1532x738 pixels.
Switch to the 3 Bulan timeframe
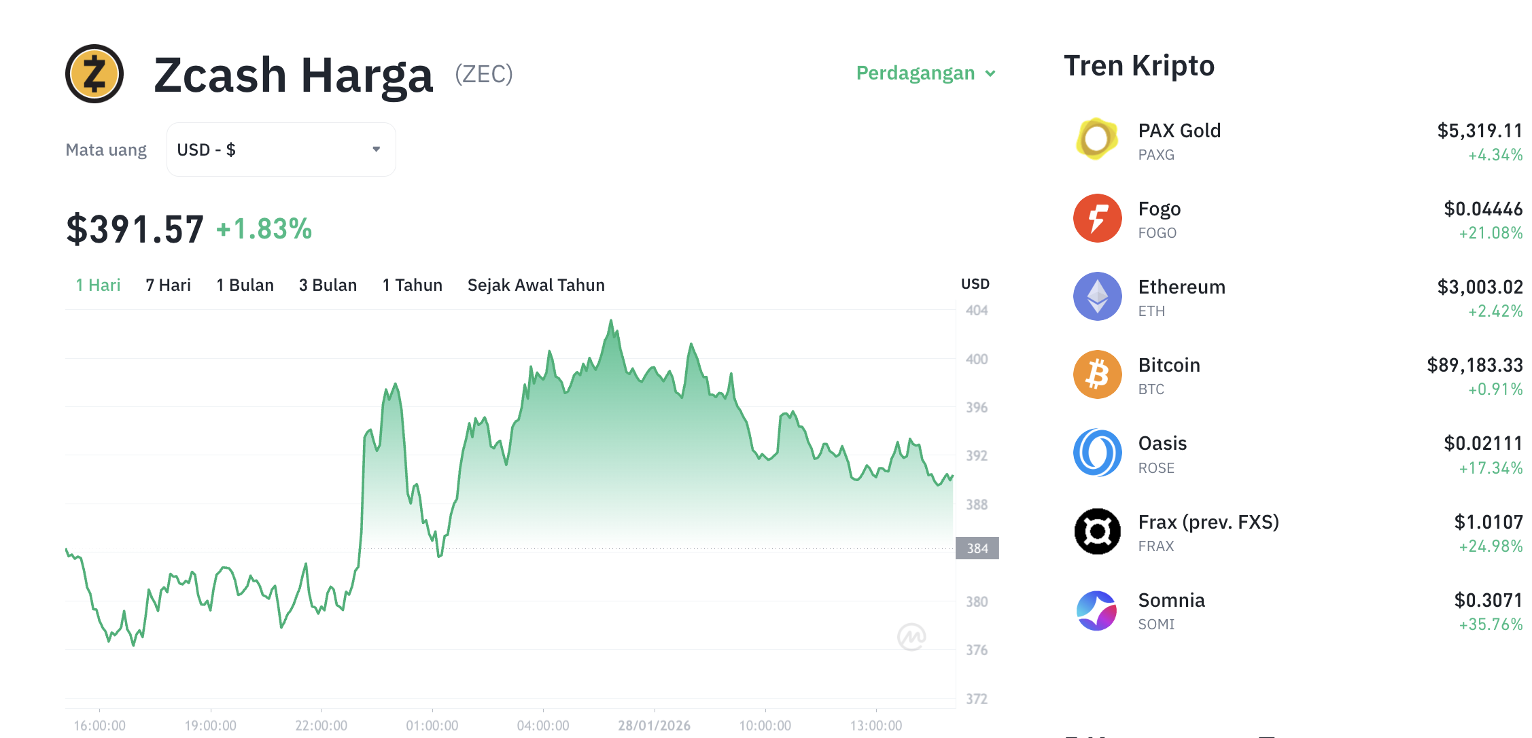pos(328,285)
